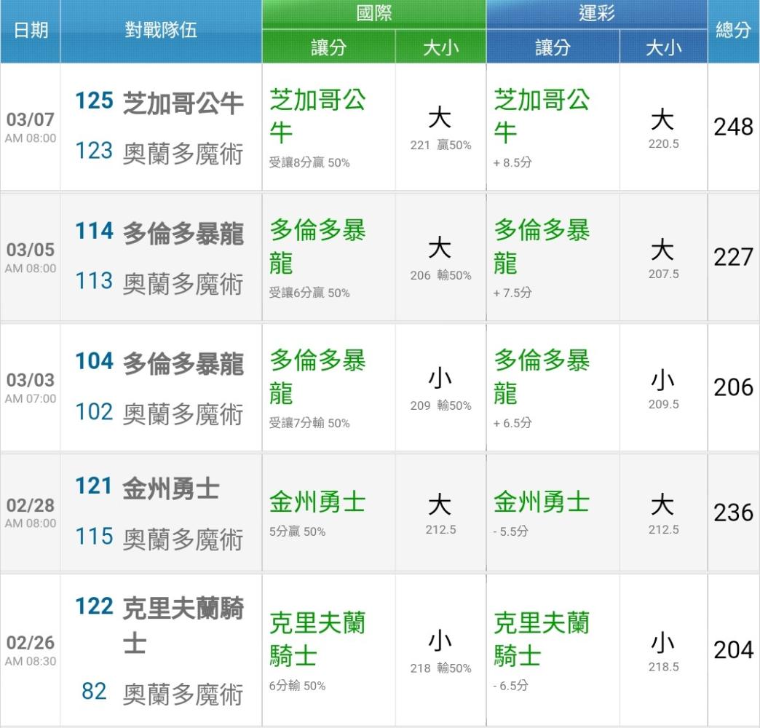Viewport: 760px width, 728px height.
Task: Select total score 248
Action: pyautogui.click(x=733, y=127)
